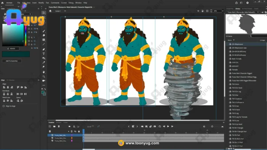Click the insert keyframe icon

[x=133, y=126]
